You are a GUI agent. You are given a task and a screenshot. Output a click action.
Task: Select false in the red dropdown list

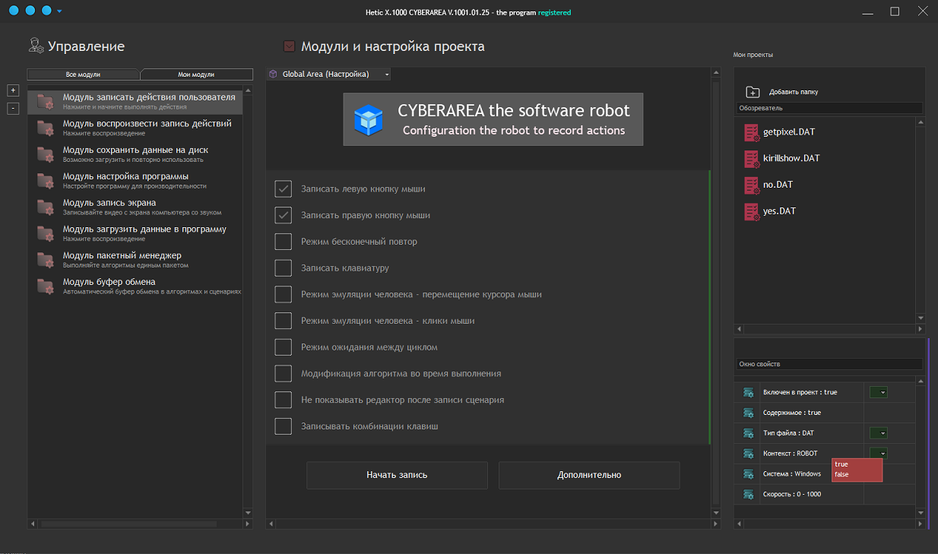click(841, 475)
